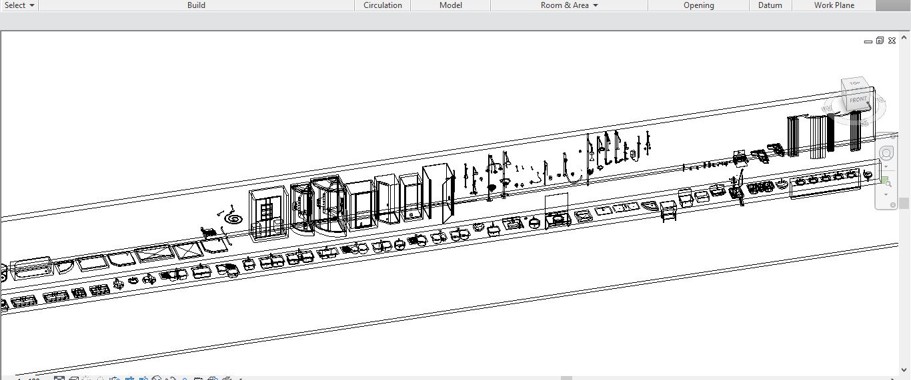The image size is (911, 380).
Task: Open navigation bar customize options
Action: tap(893, 205)
